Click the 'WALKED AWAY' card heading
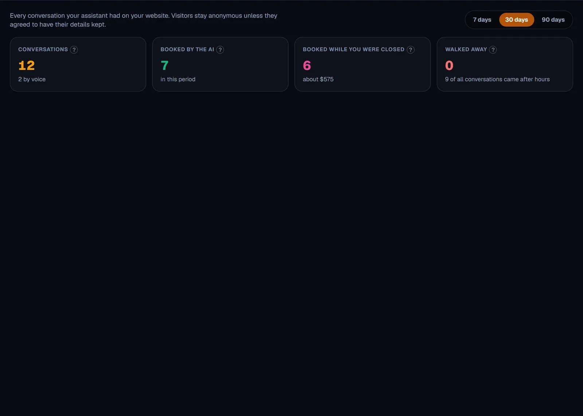The image size is (583, 416). click(466, 50)
